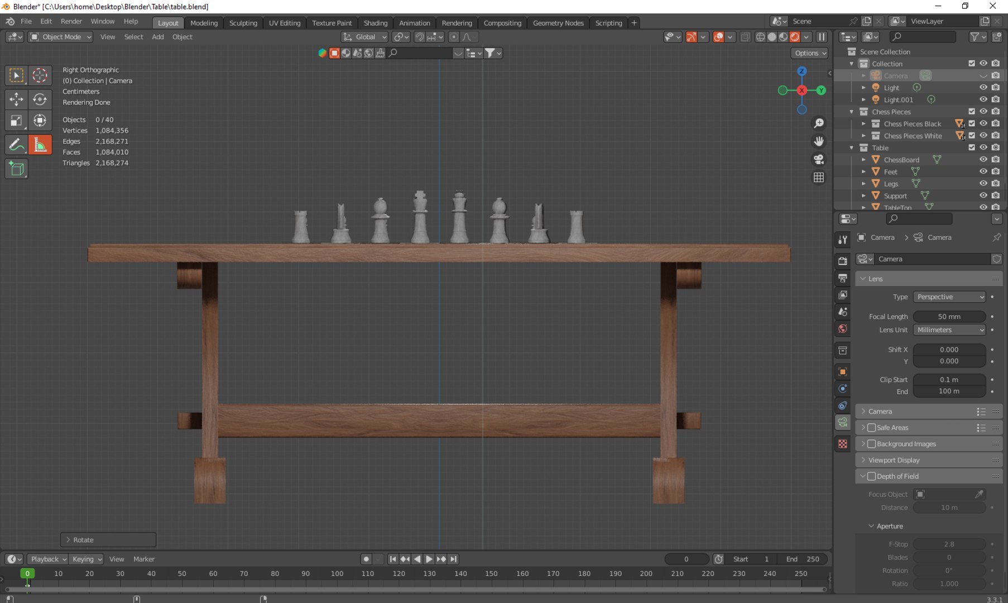Click the pan view hand icon
The width and height of the screenshot is (1008, 603).
(x=819, y=141)
